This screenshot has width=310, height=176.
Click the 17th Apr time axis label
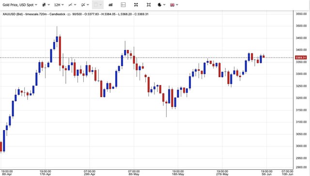[45, 174]
